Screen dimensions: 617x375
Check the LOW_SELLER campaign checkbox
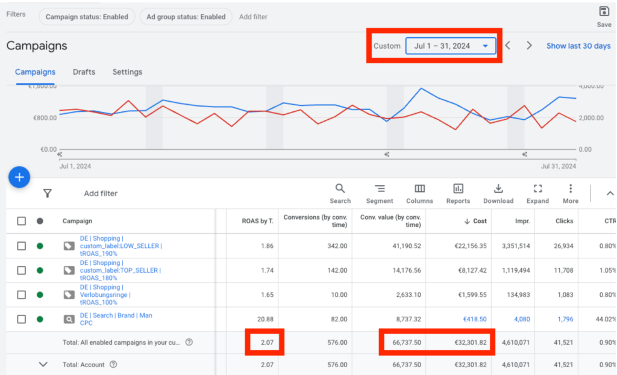point(22,246)
